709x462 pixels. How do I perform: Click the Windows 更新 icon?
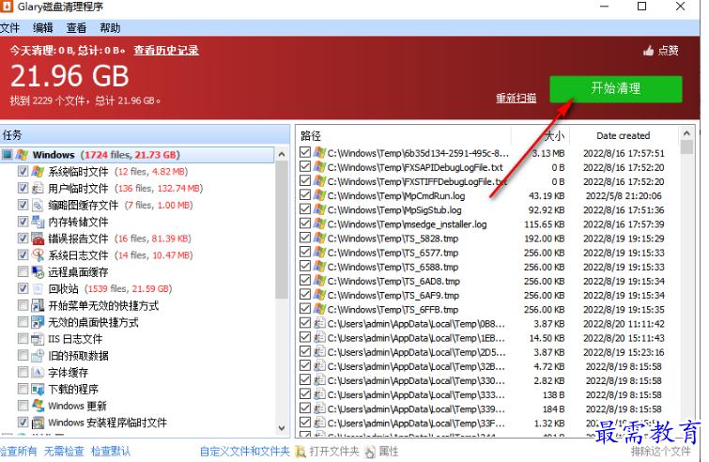point(38,406)
